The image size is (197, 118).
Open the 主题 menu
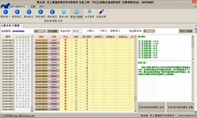pyautogui.click(x=32, y=7)
